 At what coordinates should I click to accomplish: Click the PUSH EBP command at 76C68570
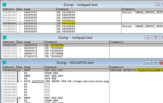52,101
